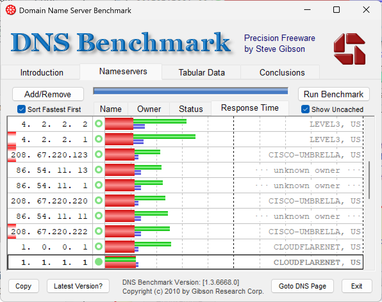382x302 pixels.
Task: Select Response Time sub-tab
Action: (x=250, y=108)
